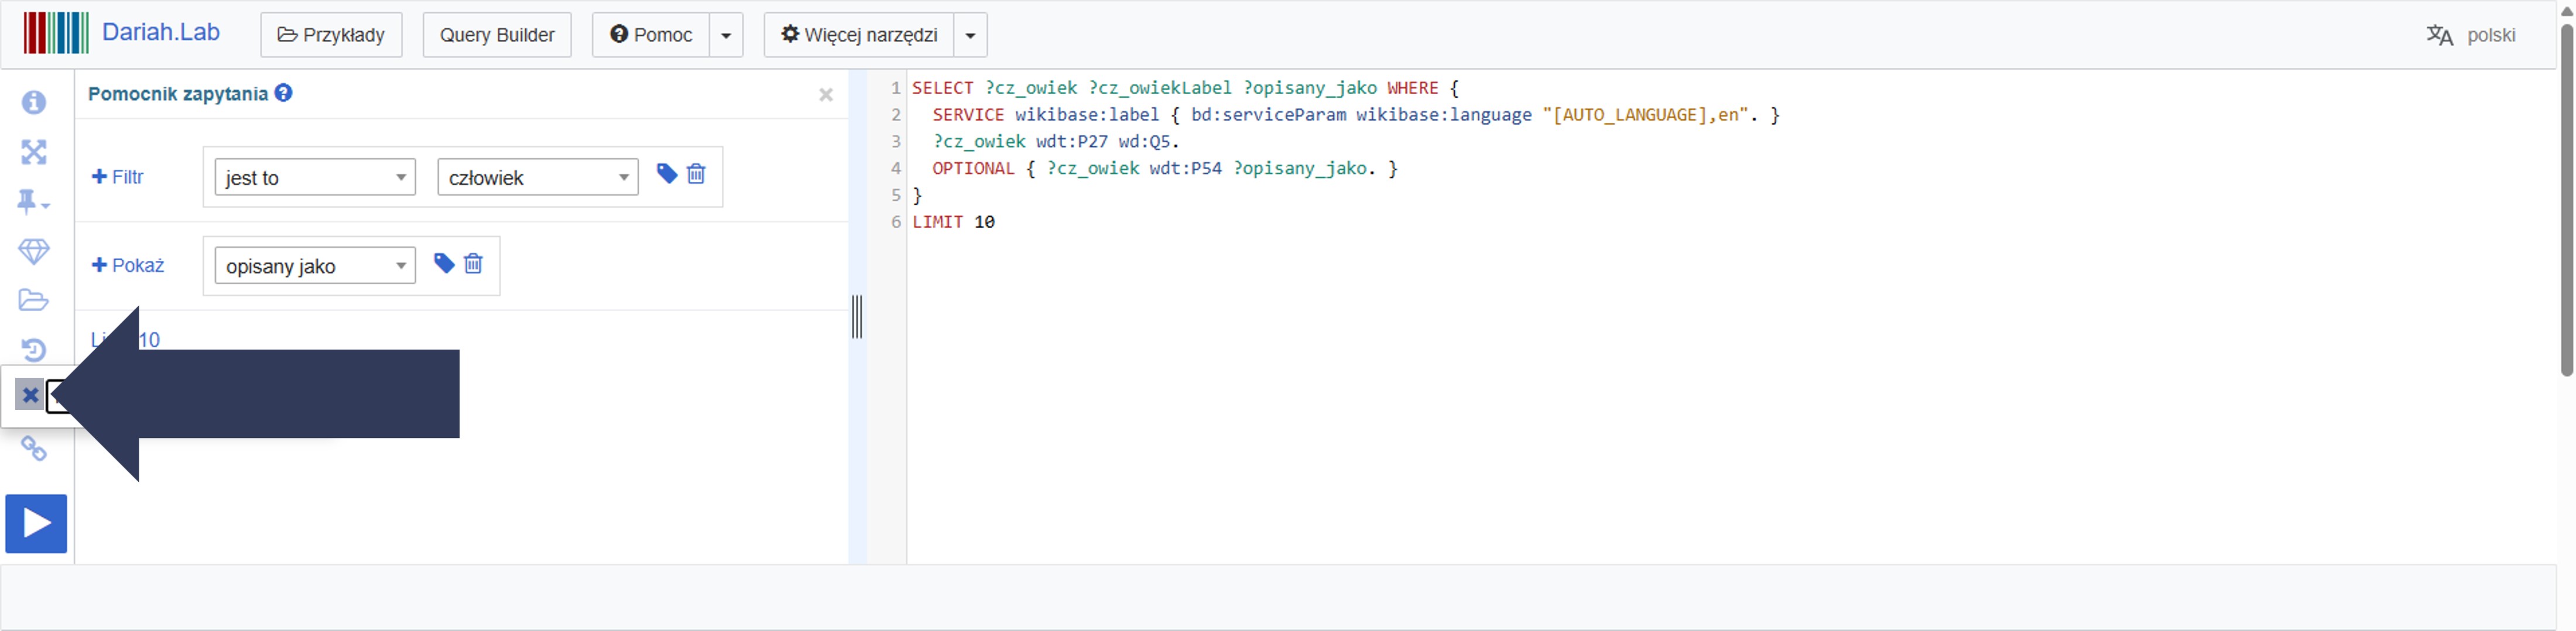Click the diamond icon in left sidebar

tap(34, 251)
